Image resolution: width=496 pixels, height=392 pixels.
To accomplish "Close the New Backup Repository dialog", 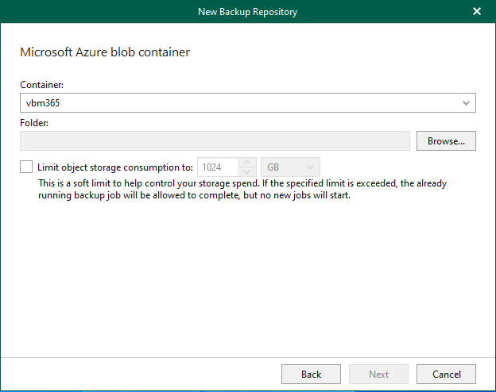I will 477,11.
